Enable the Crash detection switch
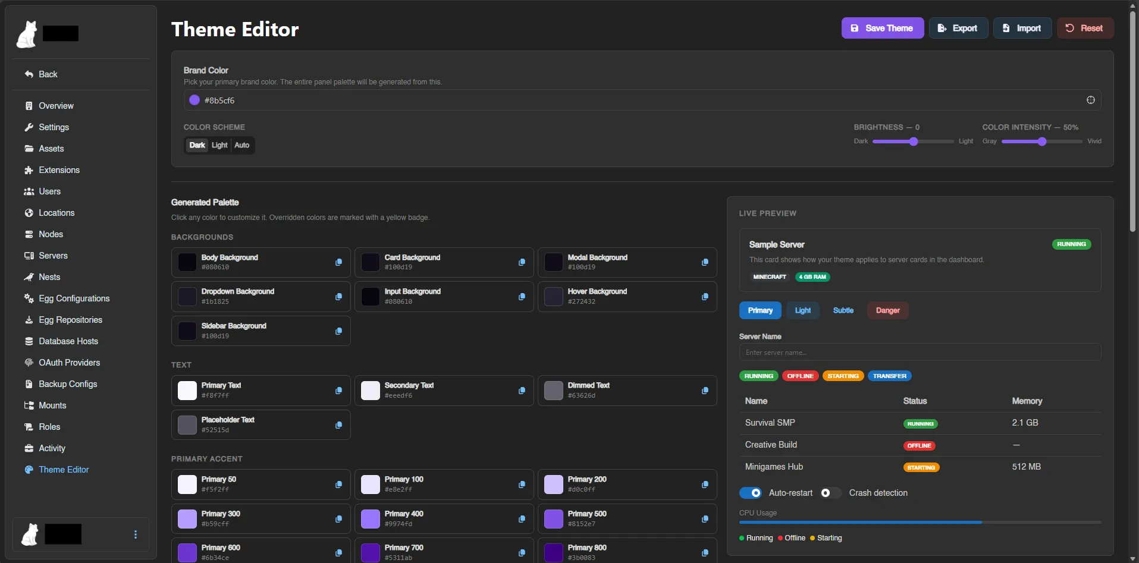Image resolution: width=1139 pixels, height=563 pixels. (830, 493)
